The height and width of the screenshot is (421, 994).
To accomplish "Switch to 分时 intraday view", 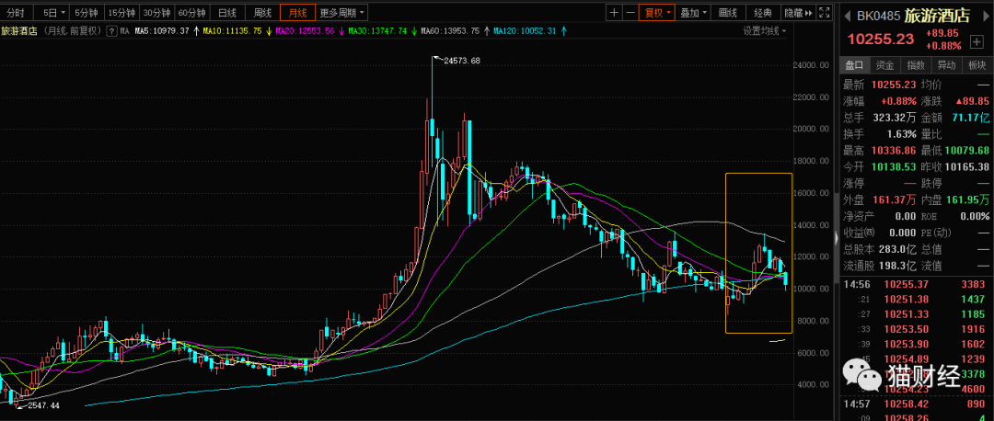I will pos(16,13).
